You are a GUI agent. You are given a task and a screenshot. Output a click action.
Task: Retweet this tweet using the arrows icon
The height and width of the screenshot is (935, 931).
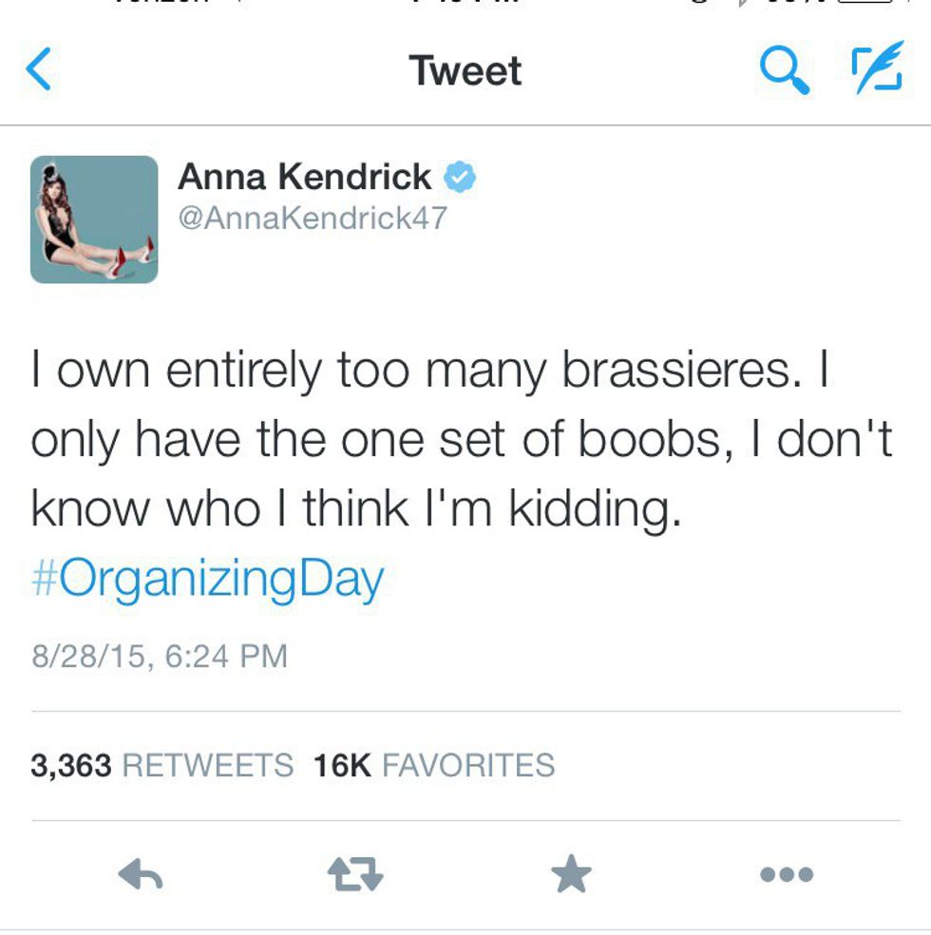point(355,874)
